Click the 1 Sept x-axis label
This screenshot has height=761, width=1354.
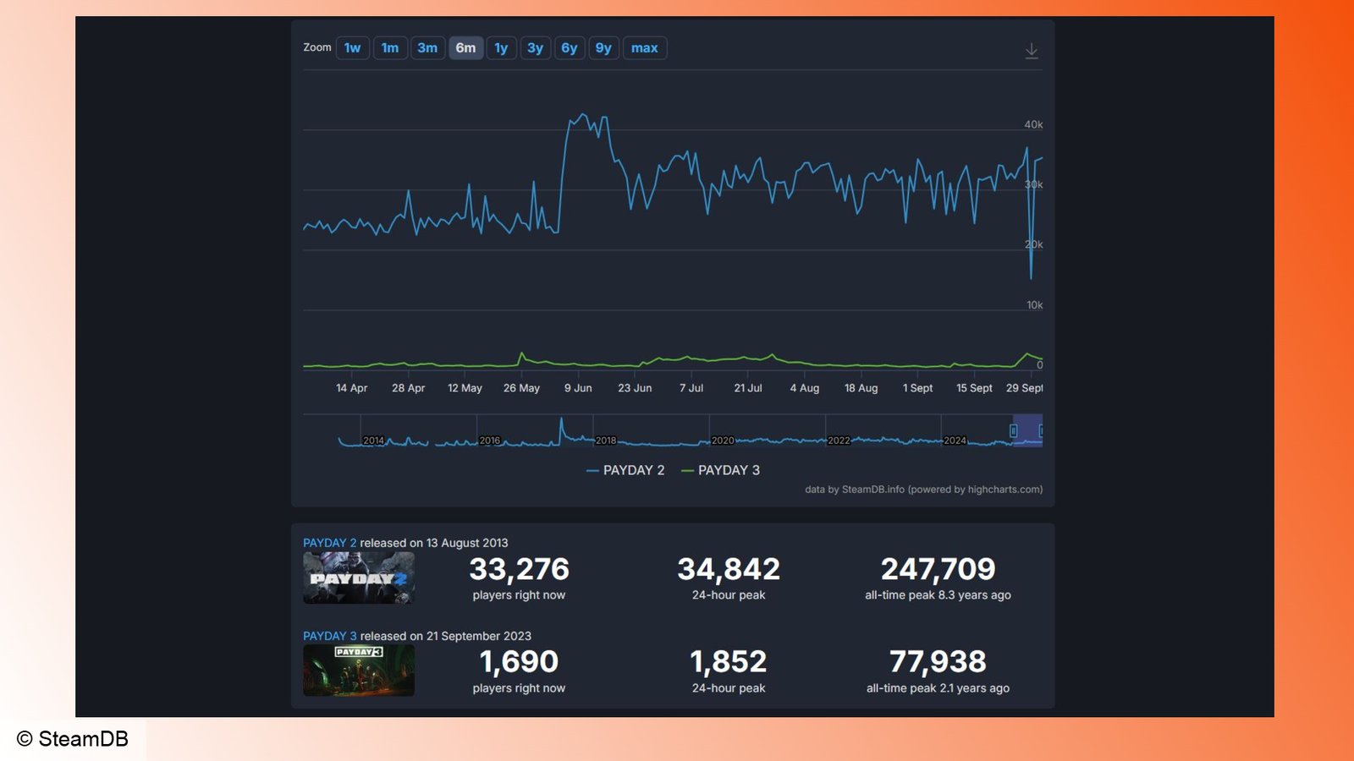click(917, 388)
